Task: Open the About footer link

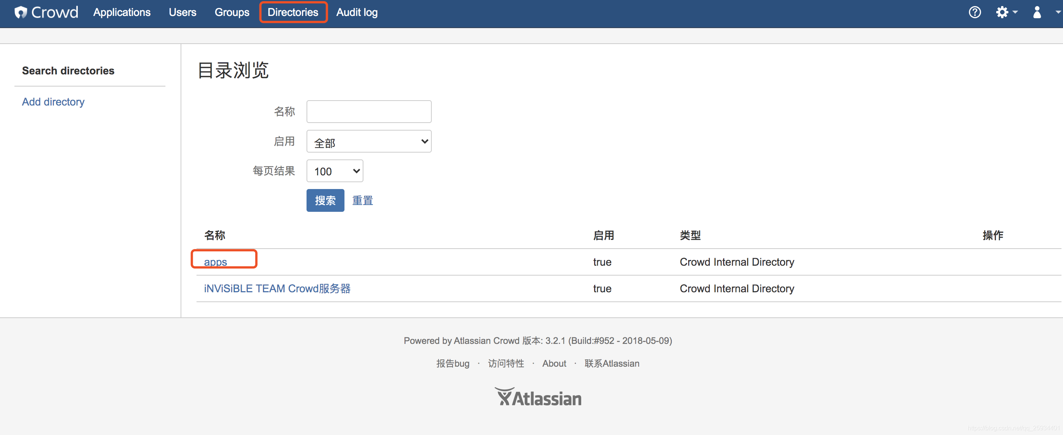Action: point(554,363)
